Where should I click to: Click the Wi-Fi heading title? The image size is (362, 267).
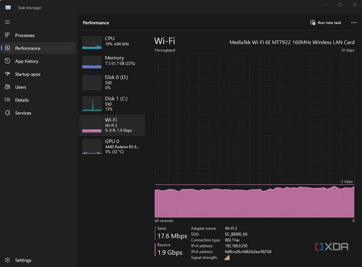pyautogui.click(x=165, y=41)
